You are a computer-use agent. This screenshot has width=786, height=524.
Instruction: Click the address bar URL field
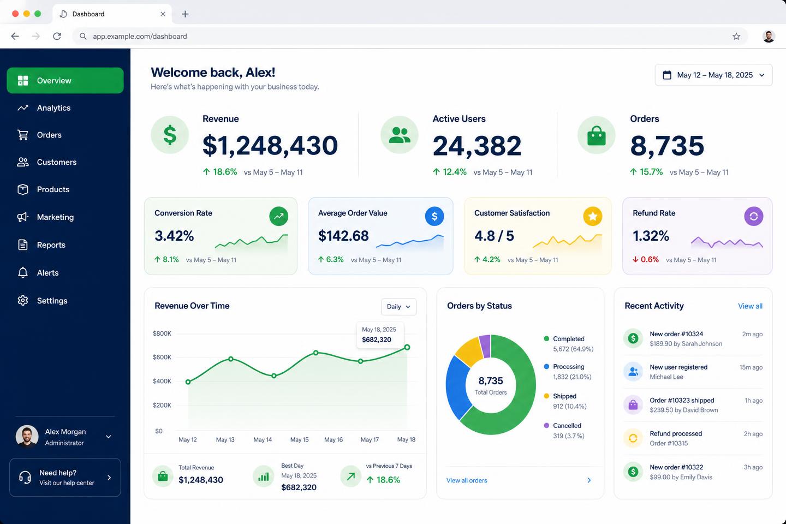[x=409, y=37]
